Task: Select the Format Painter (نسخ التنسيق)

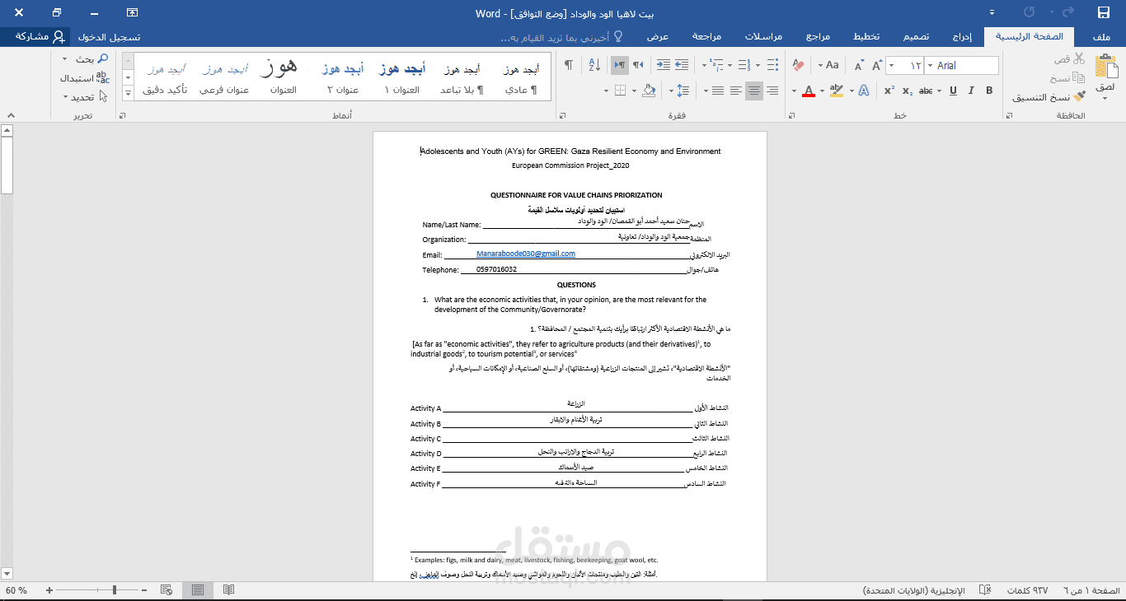Action: tap(1078, 96)
